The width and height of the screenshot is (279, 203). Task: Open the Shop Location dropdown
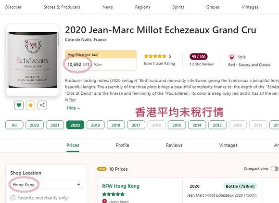click(x=46, y=185)
